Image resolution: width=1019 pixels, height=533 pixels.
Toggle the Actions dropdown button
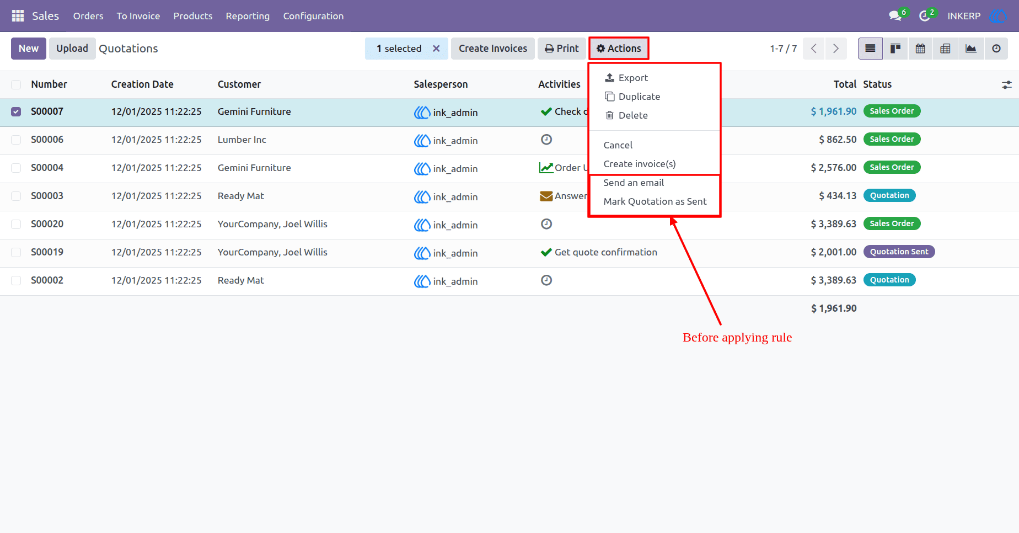click(619, 49)
